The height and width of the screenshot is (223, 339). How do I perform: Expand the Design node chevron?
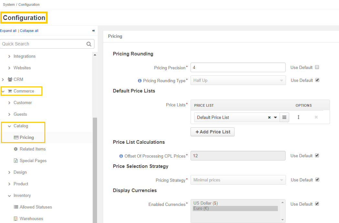9,172
